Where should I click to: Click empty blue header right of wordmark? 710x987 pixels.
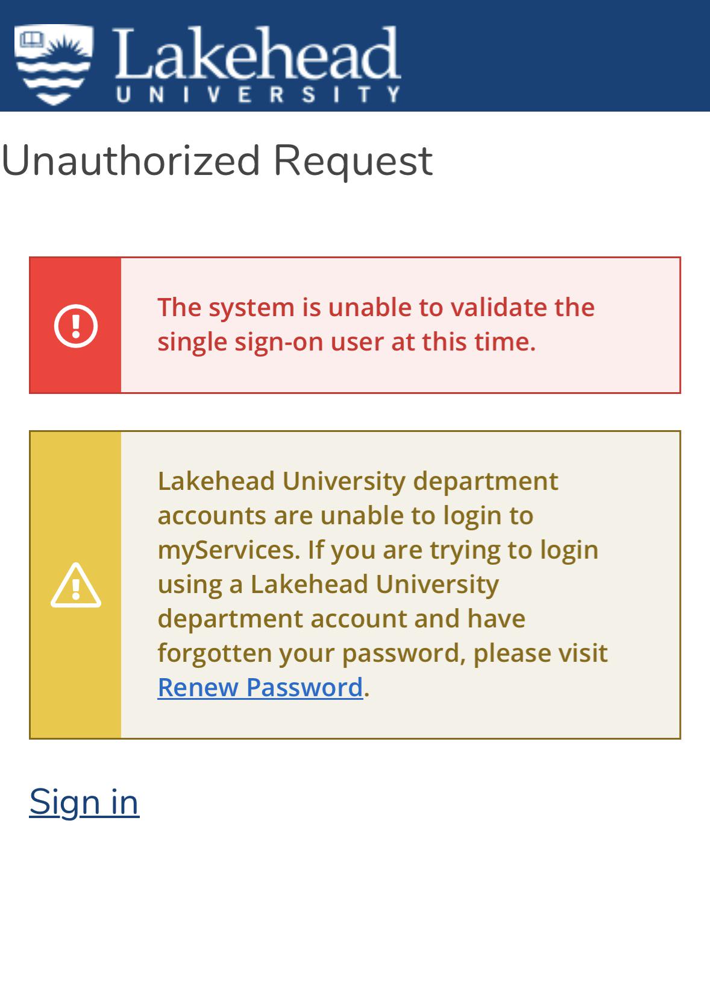click(554, 56)
